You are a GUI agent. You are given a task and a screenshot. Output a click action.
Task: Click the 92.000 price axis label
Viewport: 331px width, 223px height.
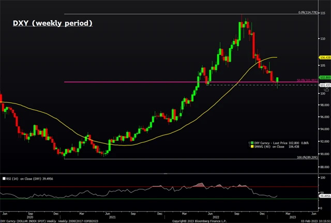click(x=325, y=141)
